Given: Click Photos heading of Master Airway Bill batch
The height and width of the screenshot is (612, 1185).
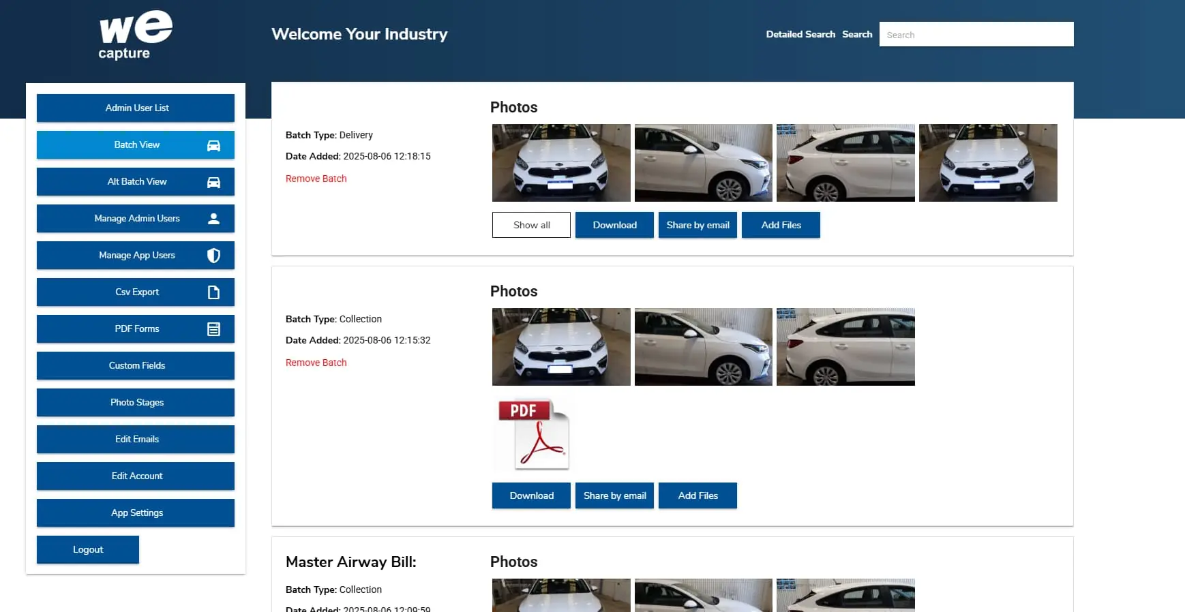Looking at the screenshot, I should (x=514, y=562).
